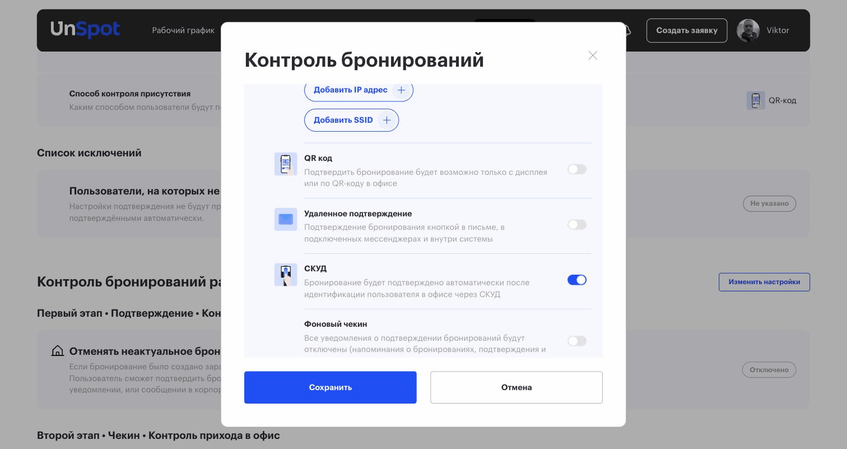Viewport: 847px width, 449px height.
Task: Disable the СКУД toggle
Action: 577,280
